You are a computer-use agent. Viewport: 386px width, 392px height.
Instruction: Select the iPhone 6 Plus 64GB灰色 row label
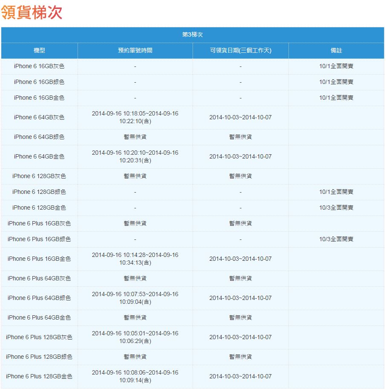(39, 279)
